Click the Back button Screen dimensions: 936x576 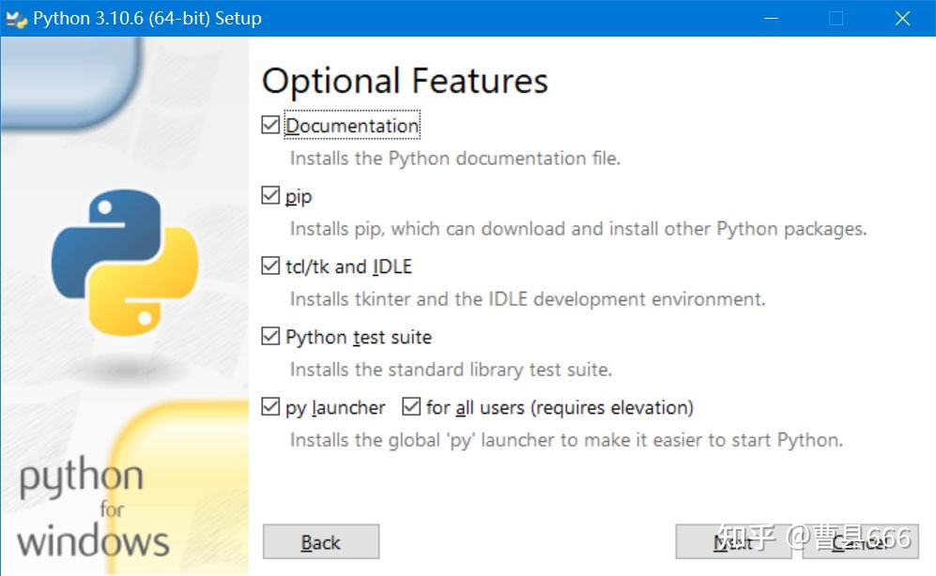[x=320, y=541]
